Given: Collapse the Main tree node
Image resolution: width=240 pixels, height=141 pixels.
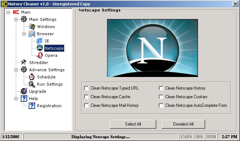Looking at the screenshot, I should click(x=8, y=12).
